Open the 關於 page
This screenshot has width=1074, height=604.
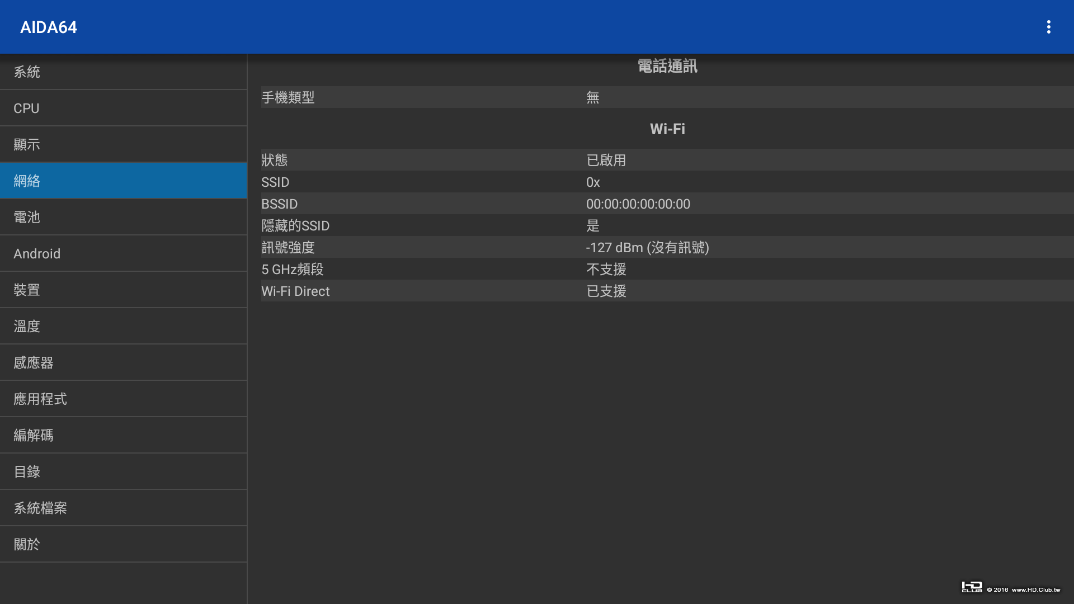[x=123, y=544]
